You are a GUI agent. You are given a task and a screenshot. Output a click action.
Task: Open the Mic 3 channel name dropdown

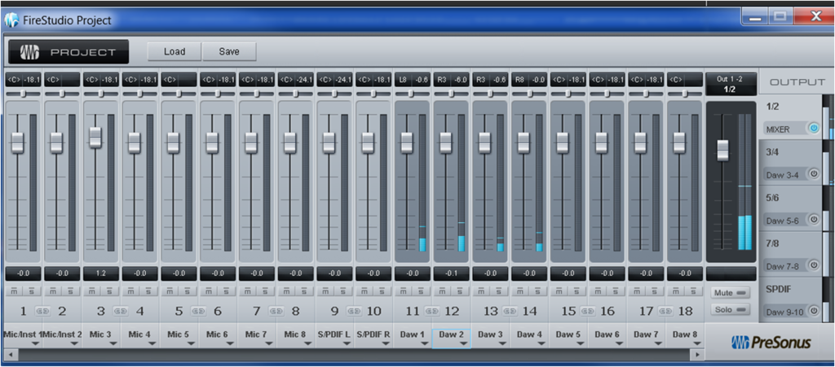pyautogui.click(x=113, y=343)
